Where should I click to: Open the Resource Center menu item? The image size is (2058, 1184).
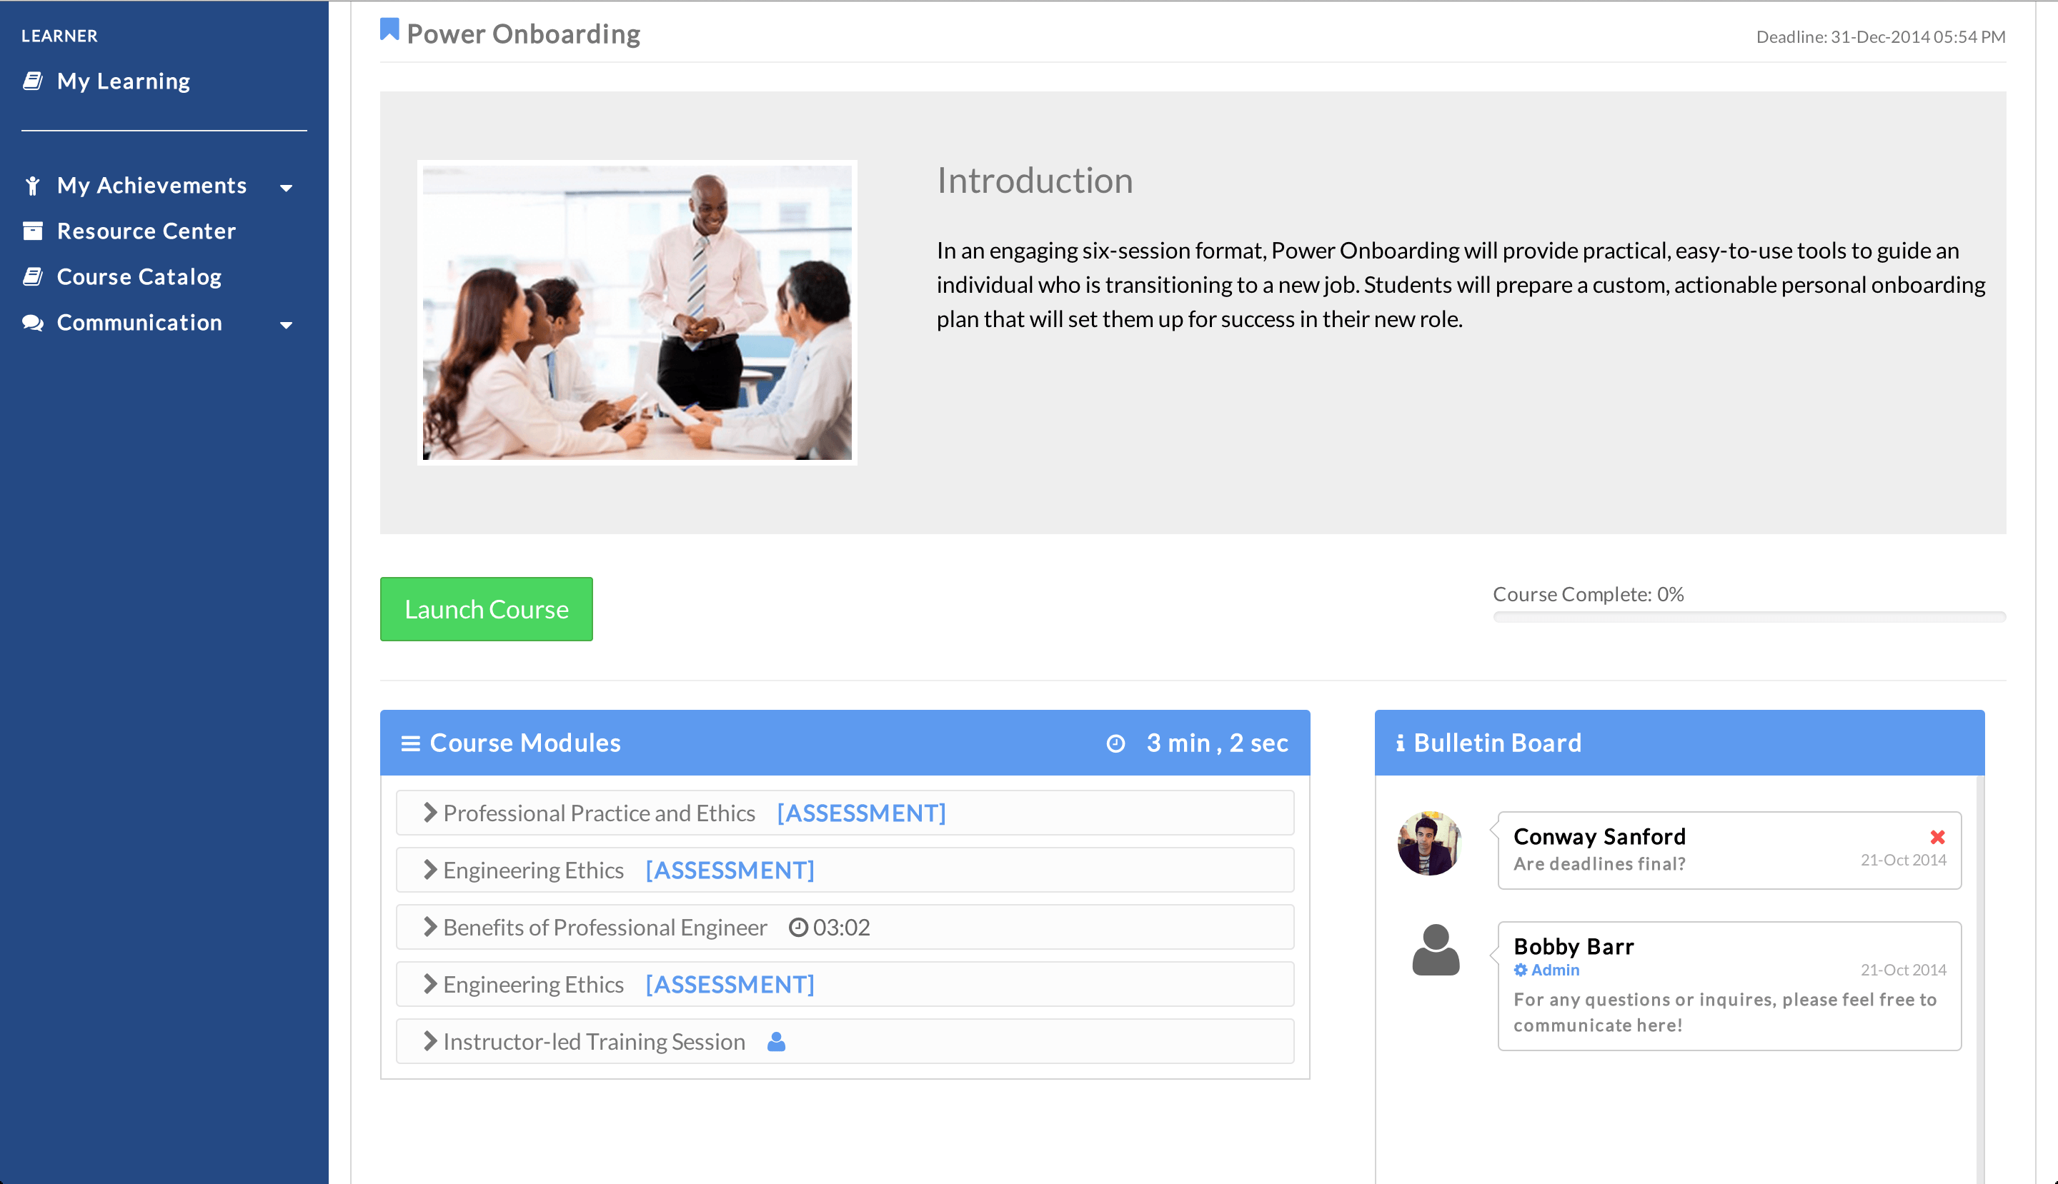tap(146, 231)
